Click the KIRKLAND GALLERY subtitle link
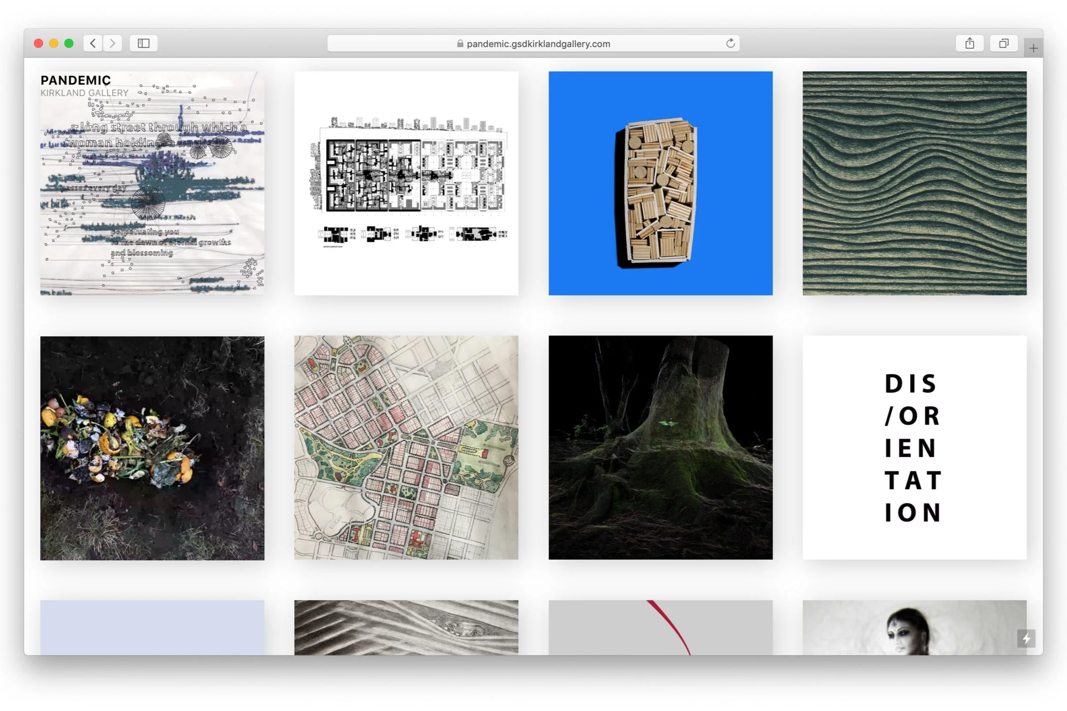Screen dimensions: 1067x711 (84, 93)
